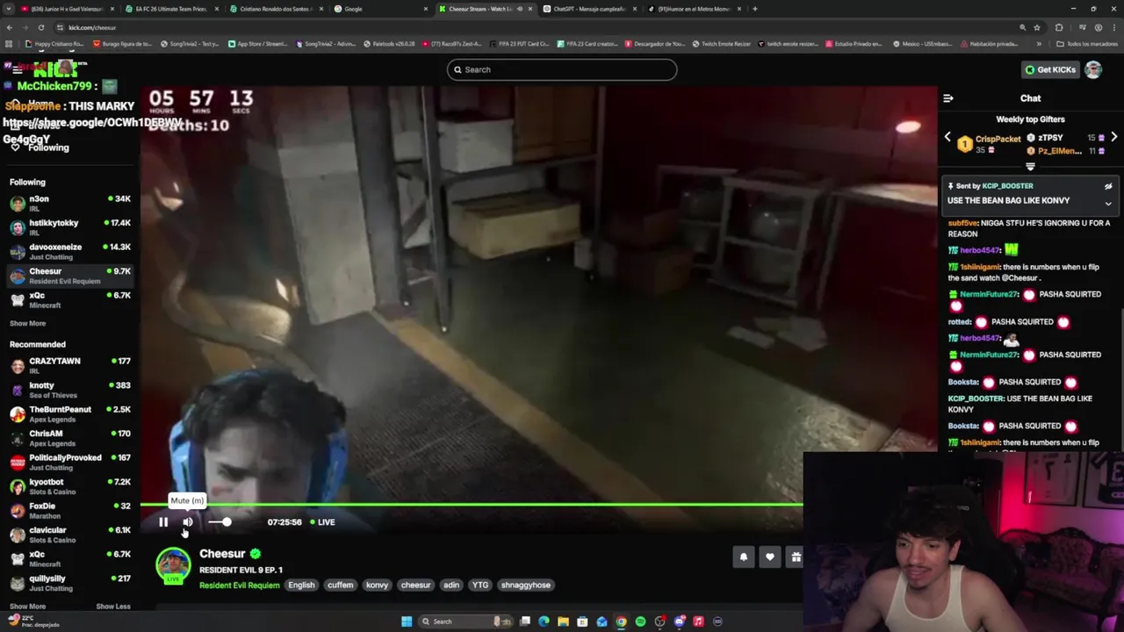Open zTPSY gifter profile

[x=1051, y=138]
